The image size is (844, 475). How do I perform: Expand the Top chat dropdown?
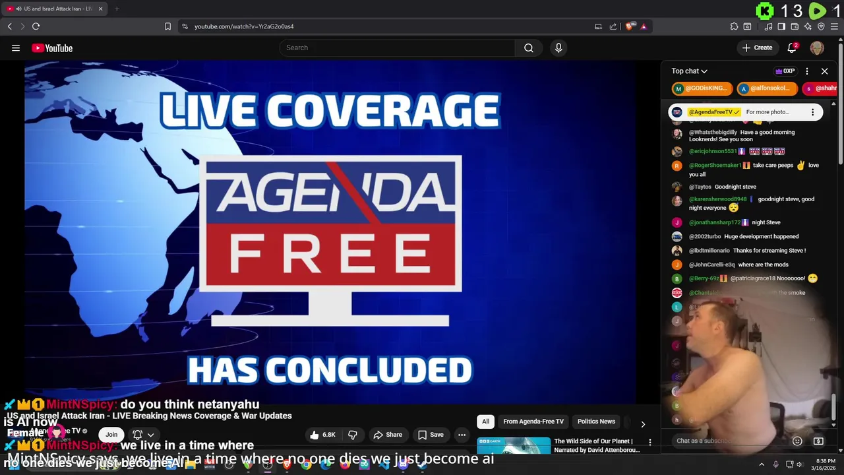(x=690, y=71)
